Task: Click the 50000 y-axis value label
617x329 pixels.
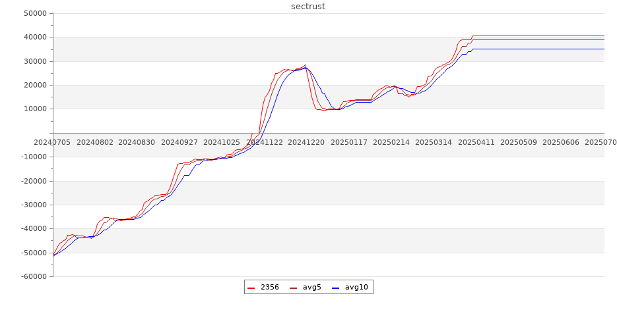Action: pyautogui.click(x=34, y=13)
